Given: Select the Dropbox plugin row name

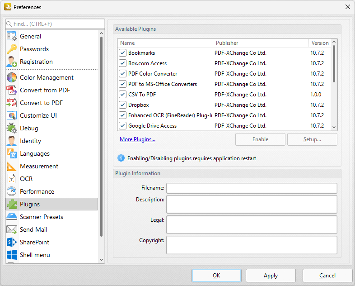Looking at the screenshot, I should point(139,105).
